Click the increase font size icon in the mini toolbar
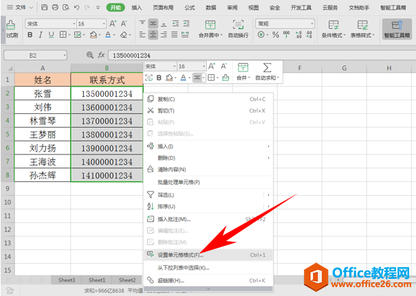 click(x=212, y=67)
